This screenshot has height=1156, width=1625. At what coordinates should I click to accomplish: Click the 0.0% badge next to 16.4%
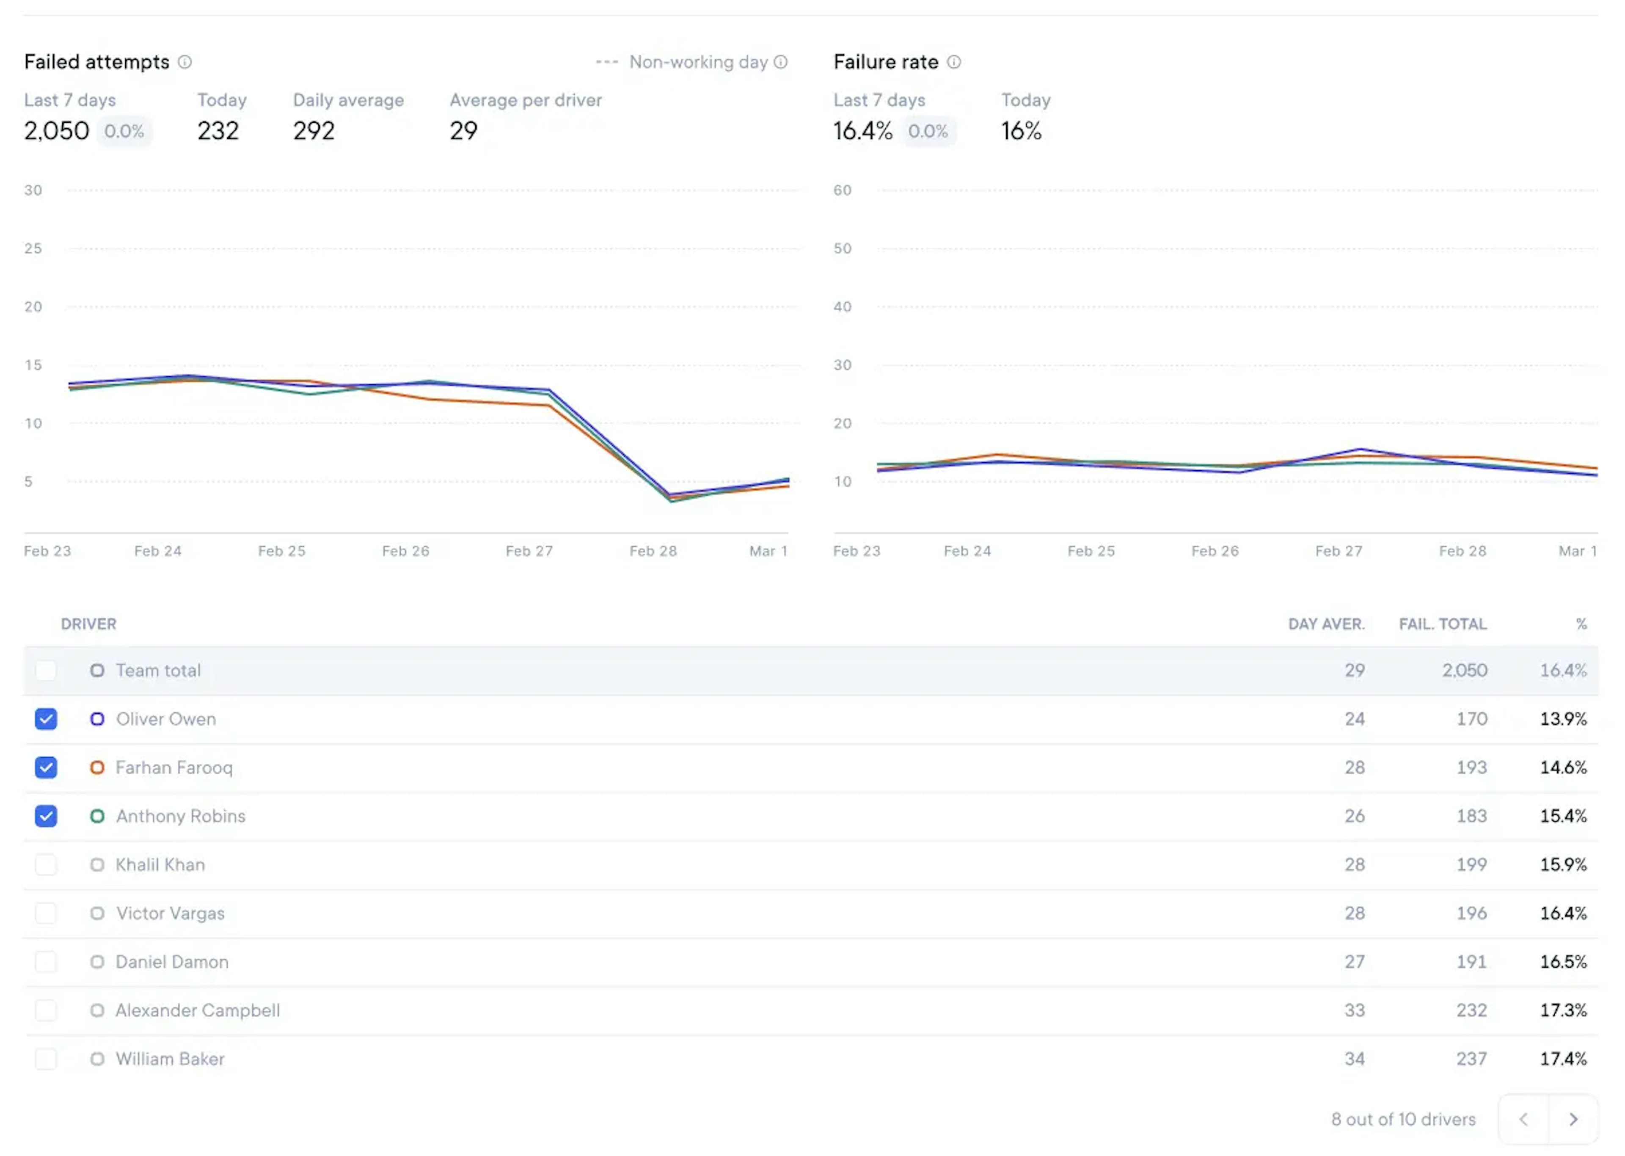point(928,131)
